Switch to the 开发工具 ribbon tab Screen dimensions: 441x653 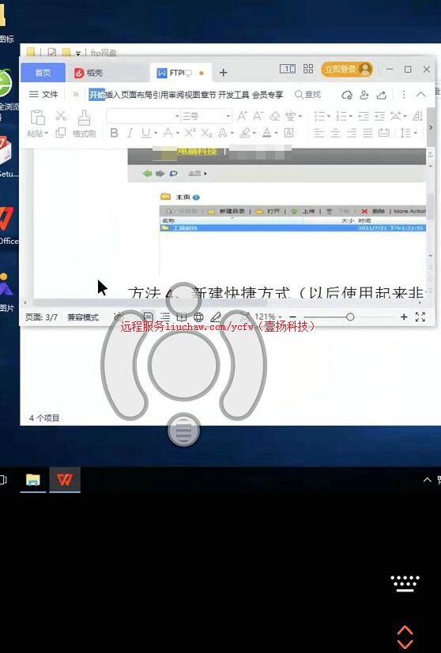coord(233,95)
